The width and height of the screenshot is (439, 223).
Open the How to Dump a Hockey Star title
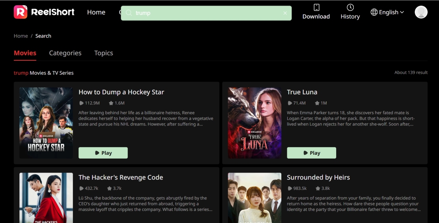point(121,92)
